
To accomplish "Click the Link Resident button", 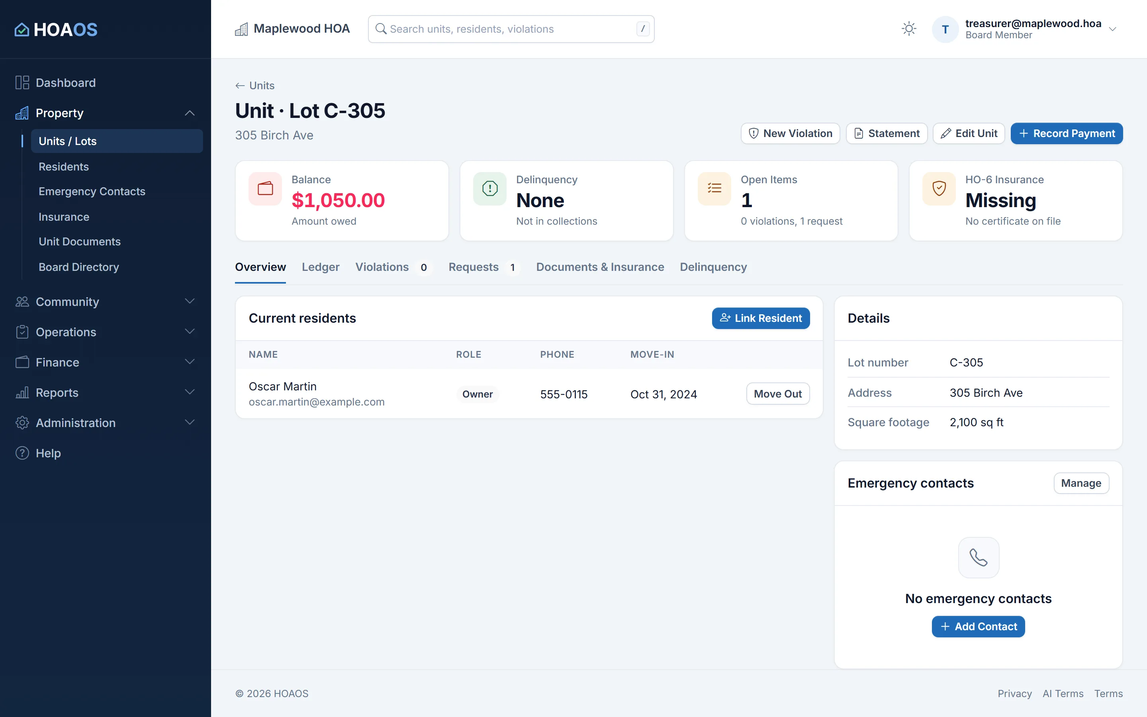I will tap(761, 318).
